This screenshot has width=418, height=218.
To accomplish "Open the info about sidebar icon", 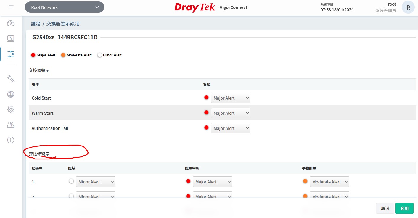I will (x=11, y=140).
